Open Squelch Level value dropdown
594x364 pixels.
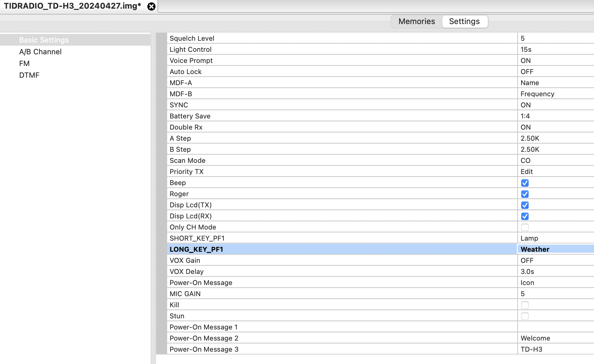(555, 38)
